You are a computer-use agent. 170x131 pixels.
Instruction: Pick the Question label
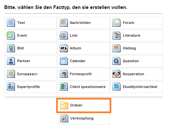(131, 61)
